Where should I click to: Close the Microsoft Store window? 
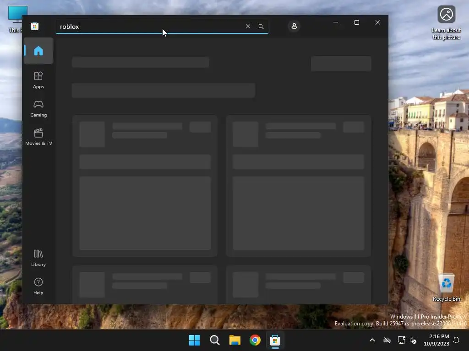[x=378, y=22]
